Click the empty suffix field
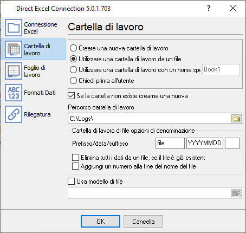246x233 pixels. point(232,144)
